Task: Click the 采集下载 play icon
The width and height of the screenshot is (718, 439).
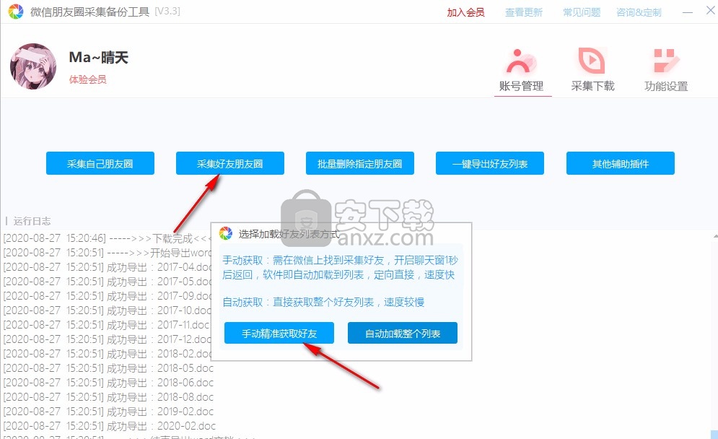Action: point(592,61)
